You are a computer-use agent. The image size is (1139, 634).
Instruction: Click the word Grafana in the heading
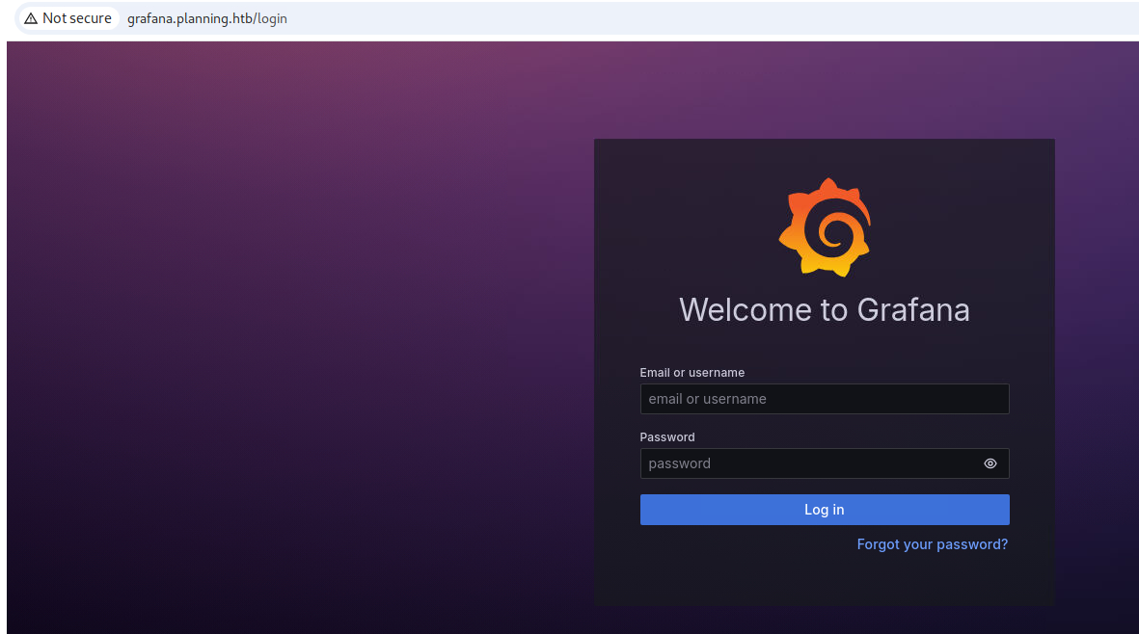pos(912,309)
